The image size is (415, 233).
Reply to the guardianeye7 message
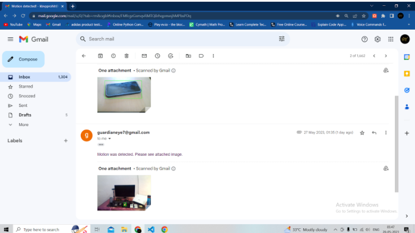click(374, 133)
